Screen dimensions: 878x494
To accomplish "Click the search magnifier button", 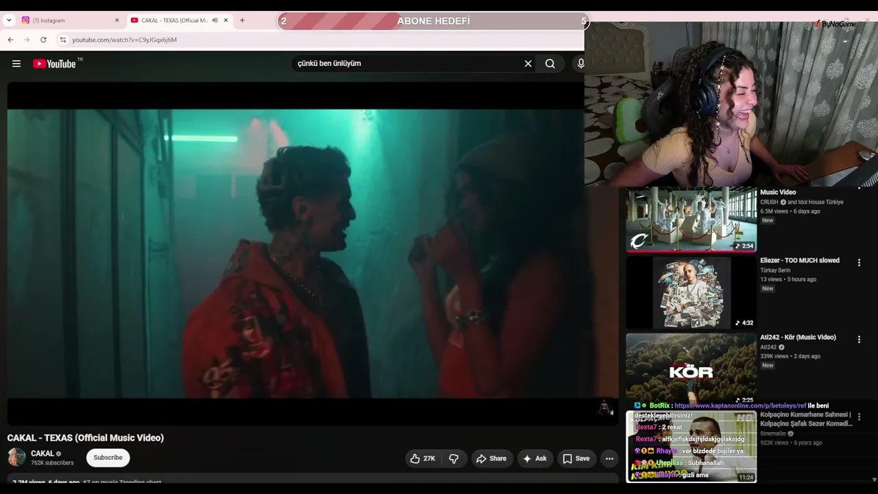I will (550, 64).
